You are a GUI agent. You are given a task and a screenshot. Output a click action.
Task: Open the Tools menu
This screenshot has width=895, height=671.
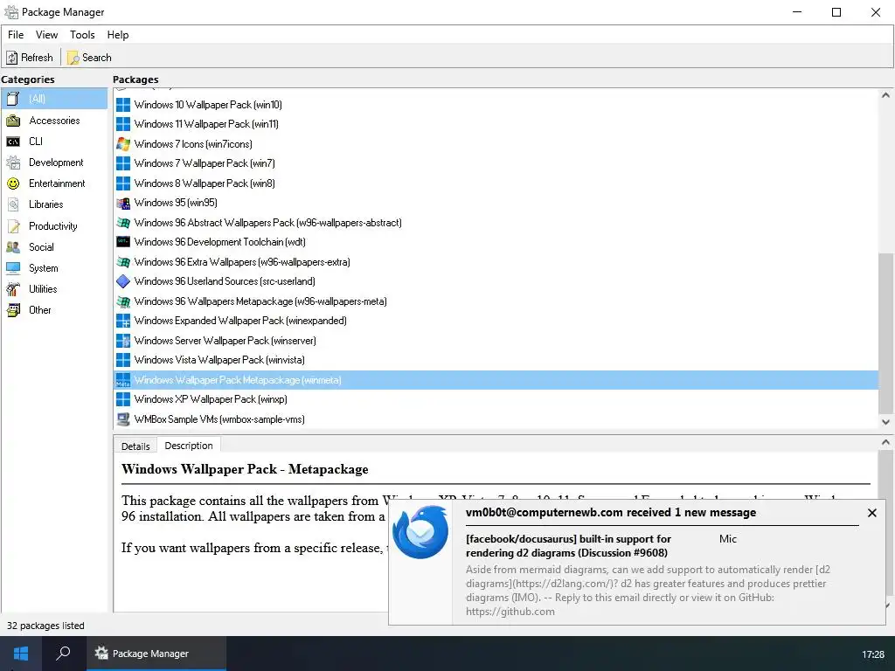click(82, 35)
